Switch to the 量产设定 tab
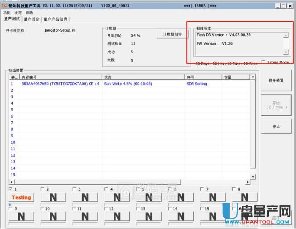The image size is (296, 229). point(32,19)
